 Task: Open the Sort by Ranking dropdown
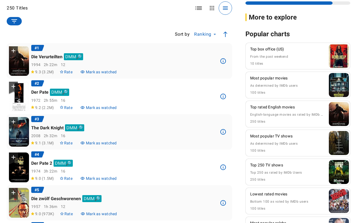205,34
